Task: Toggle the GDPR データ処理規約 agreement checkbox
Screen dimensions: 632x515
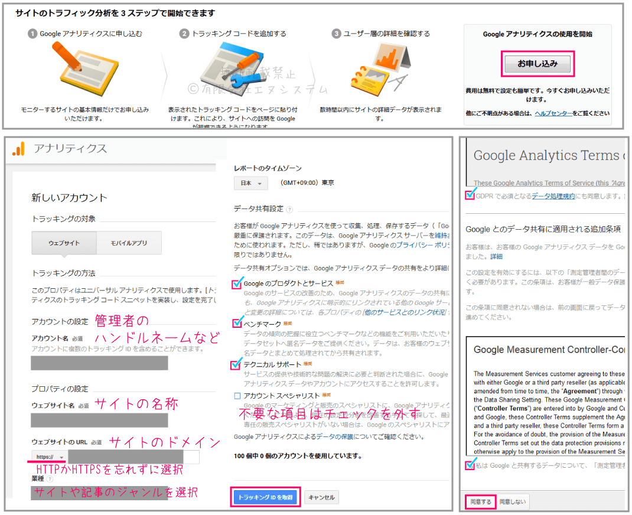Action: [470, 195]
